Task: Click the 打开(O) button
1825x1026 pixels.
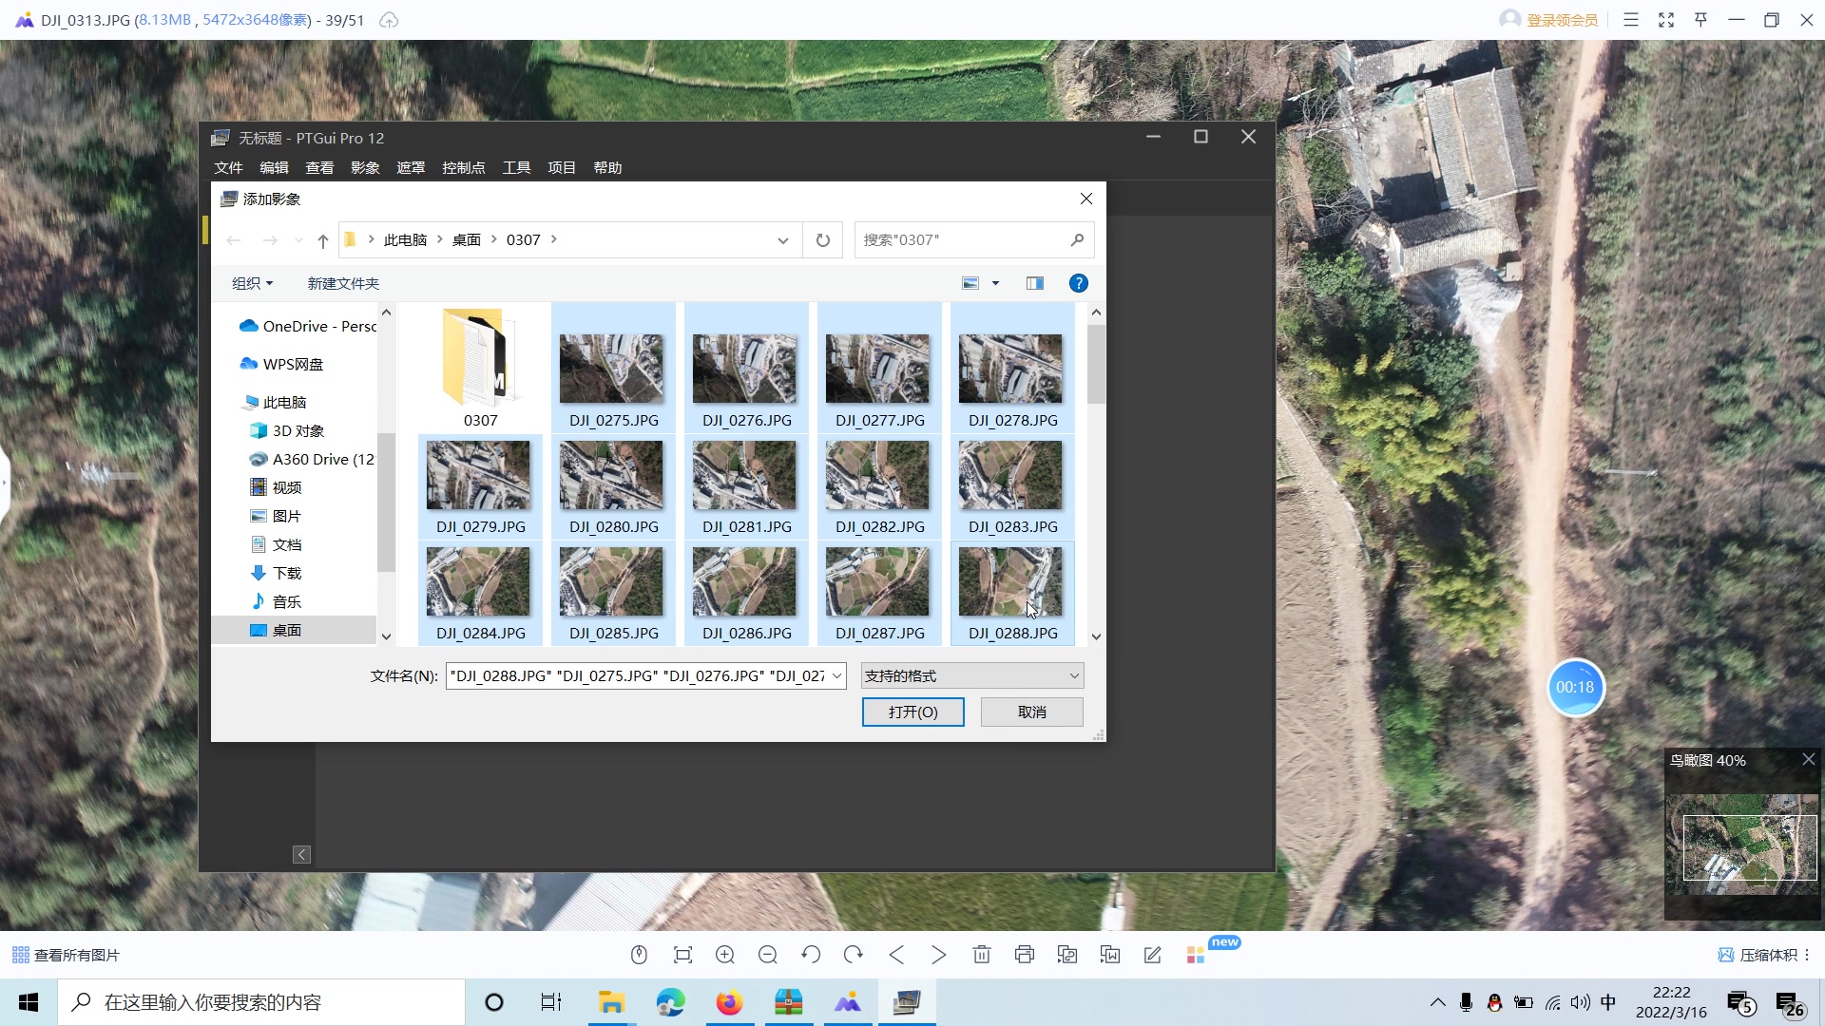Action: pos(912,712)
